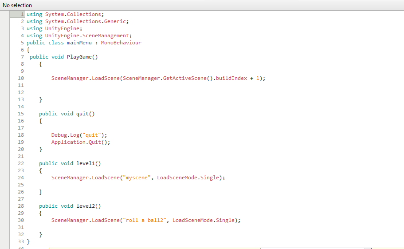This screenshot has height=249, width=404.
Task: Click "GetActiveScene()" call on line 10
Action: 188,78
